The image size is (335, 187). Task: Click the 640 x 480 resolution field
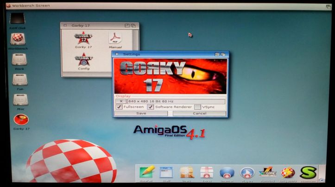(x=176, y=101)
